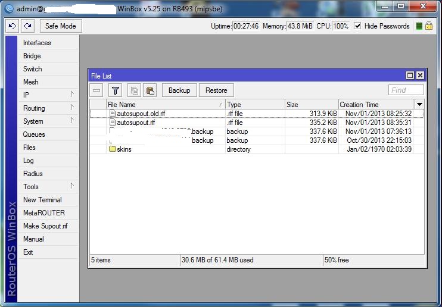The height and width of the screenshot is (307, 442).
Task: Open Mesh menu item
Action: pos(48,82)
